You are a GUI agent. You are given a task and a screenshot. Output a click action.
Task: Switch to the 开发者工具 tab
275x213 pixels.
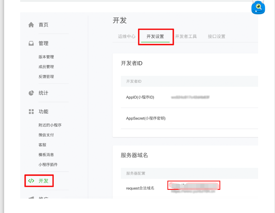click(x=186, y=36)
